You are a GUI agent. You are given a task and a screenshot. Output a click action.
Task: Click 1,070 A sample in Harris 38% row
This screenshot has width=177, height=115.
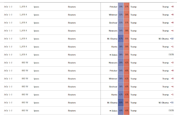23,47
